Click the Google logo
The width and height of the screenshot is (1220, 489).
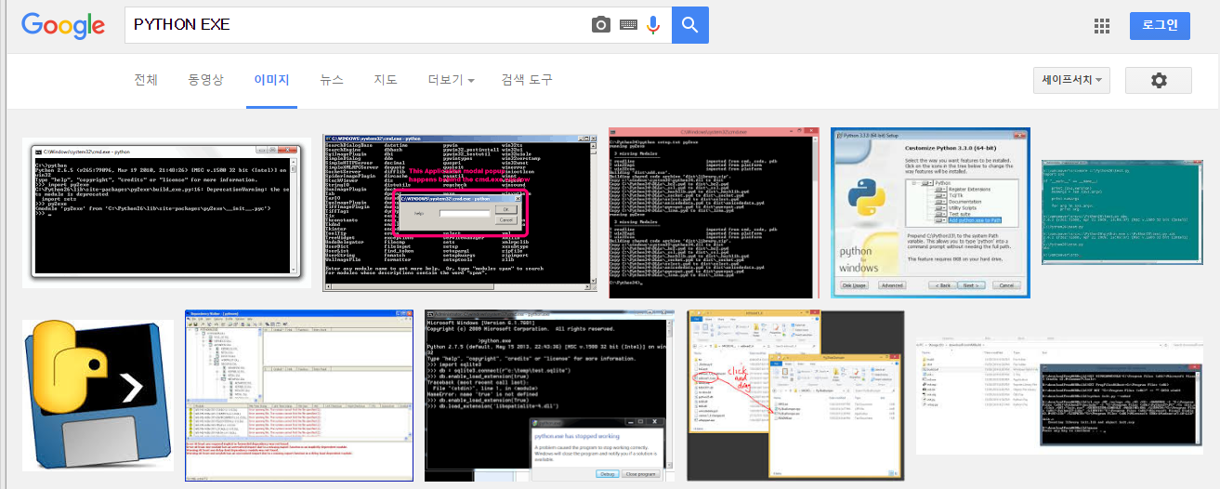tap(63, 25)
